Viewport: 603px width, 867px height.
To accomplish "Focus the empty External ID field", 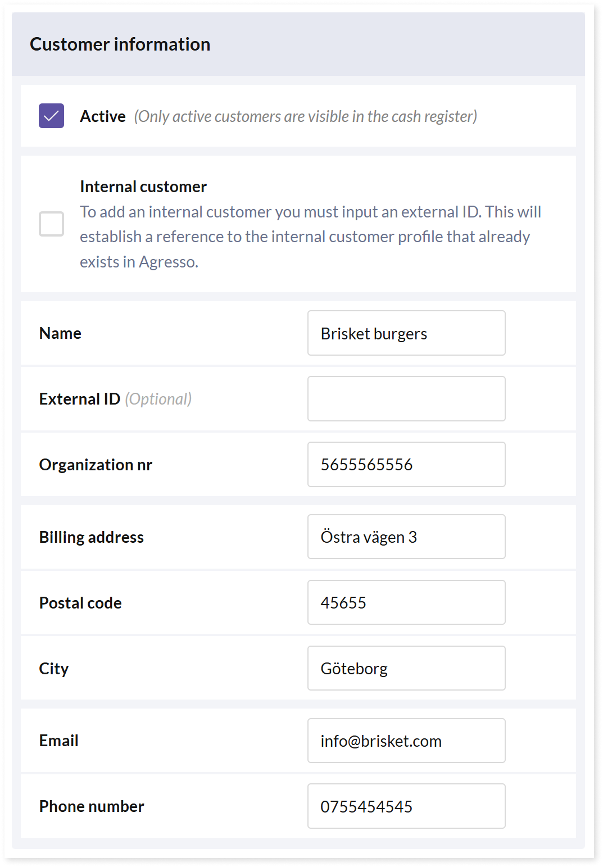I will coord(406,399).
